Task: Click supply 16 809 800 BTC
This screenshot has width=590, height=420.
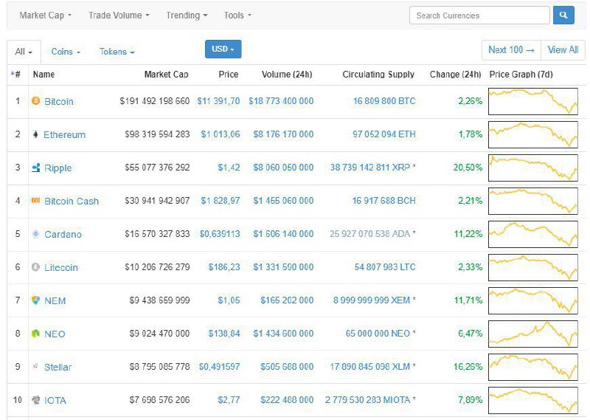Action: coord(384,101)
